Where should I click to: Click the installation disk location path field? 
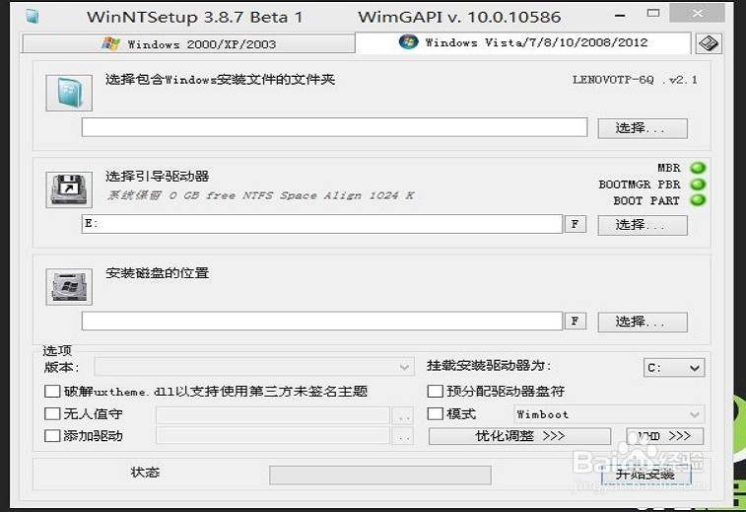click(x=322, y=321)
